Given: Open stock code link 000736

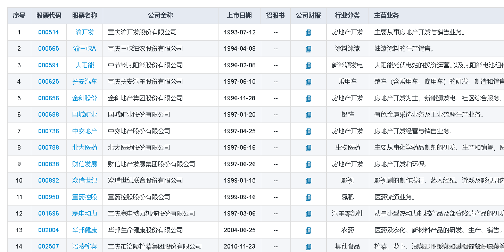Looking at the screenshot, I should pyautogui.click(x=49, y=131).
